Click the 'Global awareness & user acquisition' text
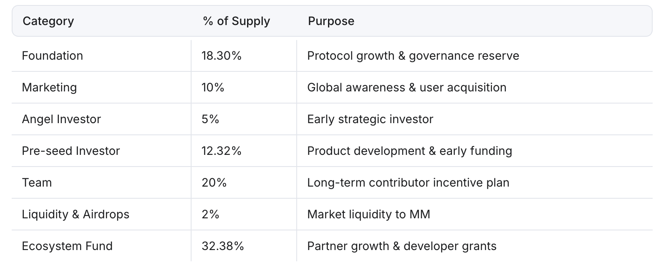The width and height of the screenshot is (661, 273). pos(407,87)
